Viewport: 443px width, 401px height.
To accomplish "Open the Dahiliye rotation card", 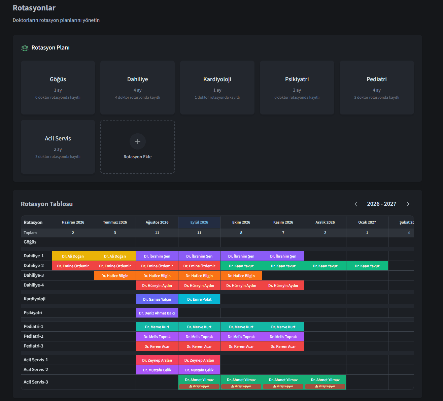I will point(137,88).
